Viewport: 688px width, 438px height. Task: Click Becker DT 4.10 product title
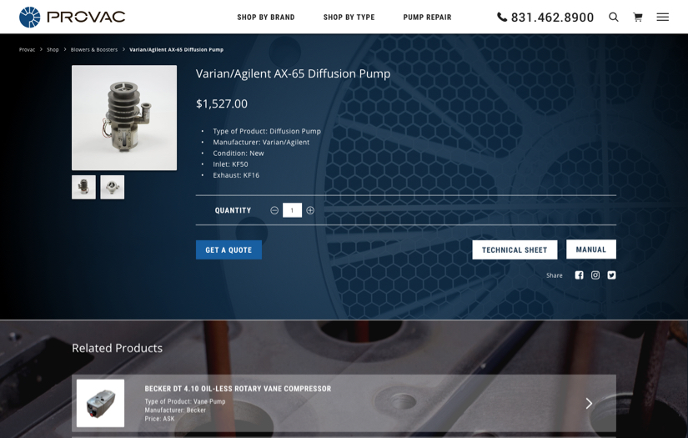click(x=238, y=389)
